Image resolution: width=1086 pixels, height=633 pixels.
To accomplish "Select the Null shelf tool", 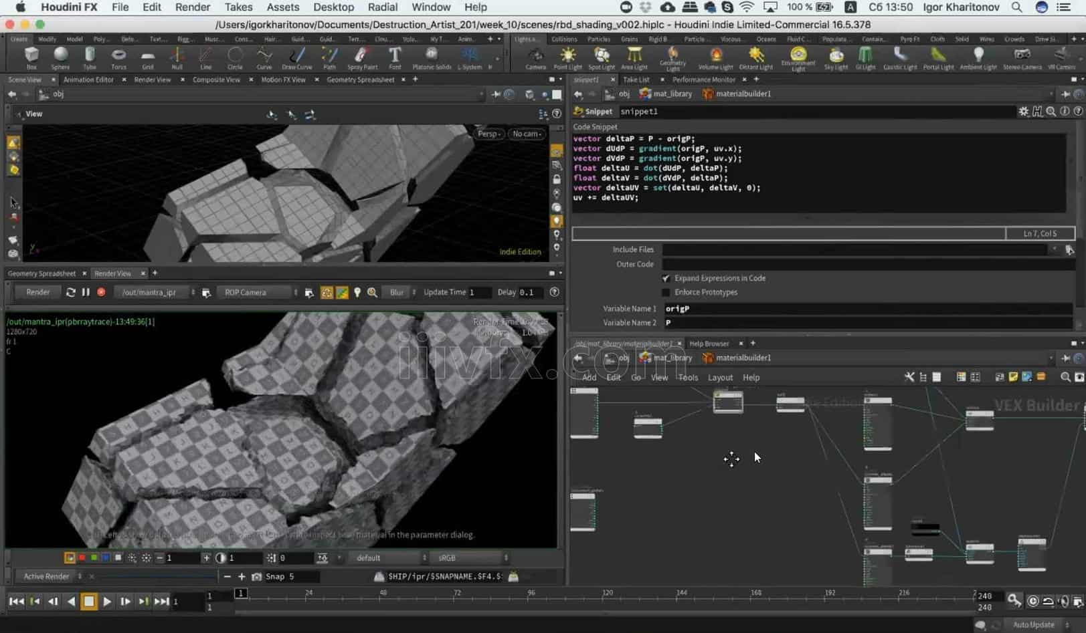I will (x=177, y=58).
